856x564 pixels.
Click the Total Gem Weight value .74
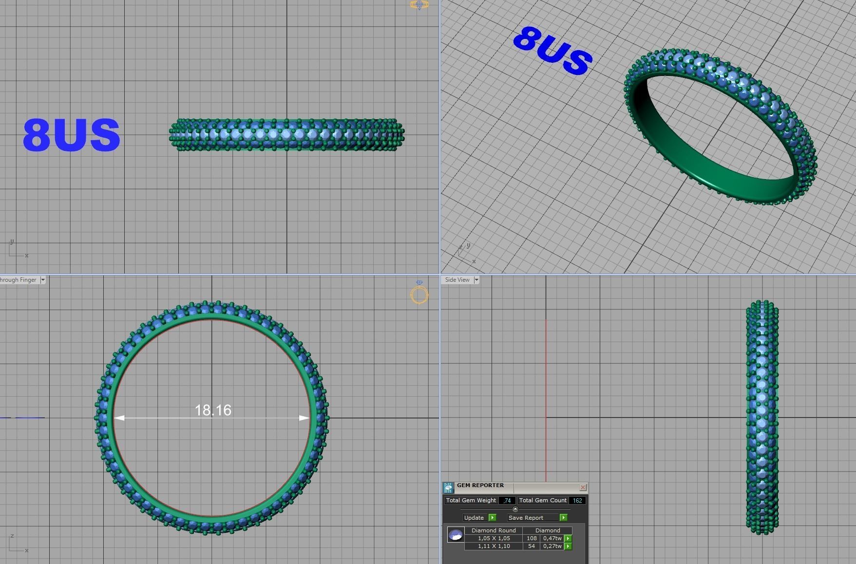pos(507,500)
